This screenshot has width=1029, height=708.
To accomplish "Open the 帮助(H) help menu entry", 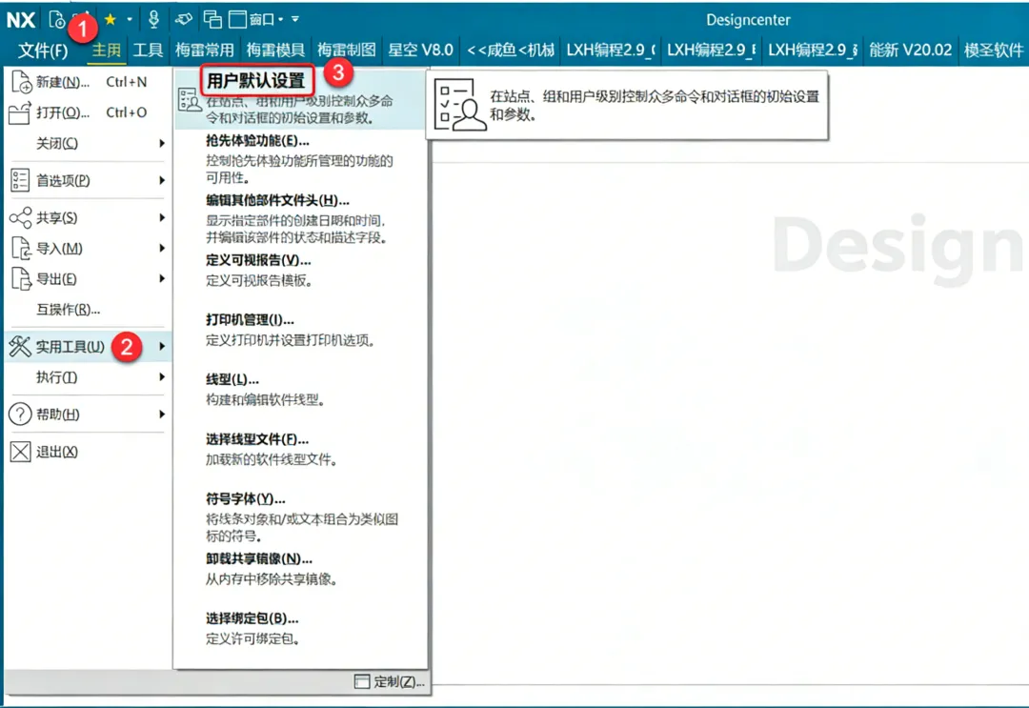I will tap(58, 415).
